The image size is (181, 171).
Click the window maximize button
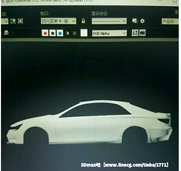coord(175,1)
